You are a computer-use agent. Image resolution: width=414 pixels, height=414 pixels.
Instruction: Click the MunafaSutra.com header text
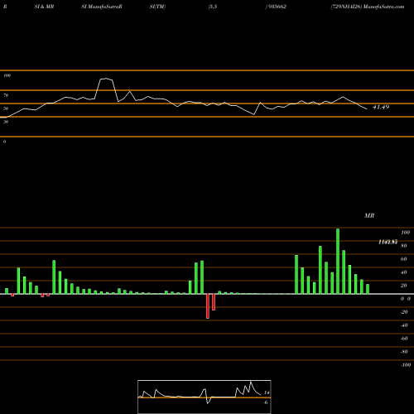pos(384,7)
